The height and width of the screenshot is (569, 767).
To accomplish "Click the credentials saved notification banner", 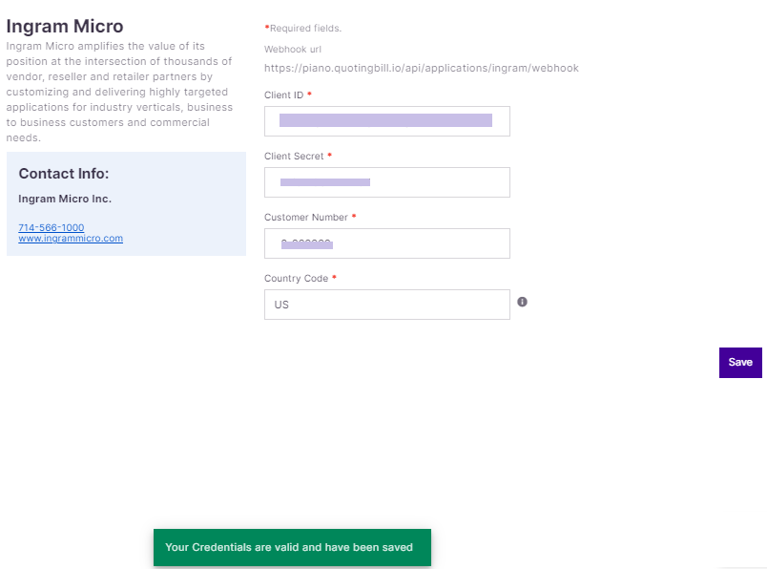I will 292,547.
